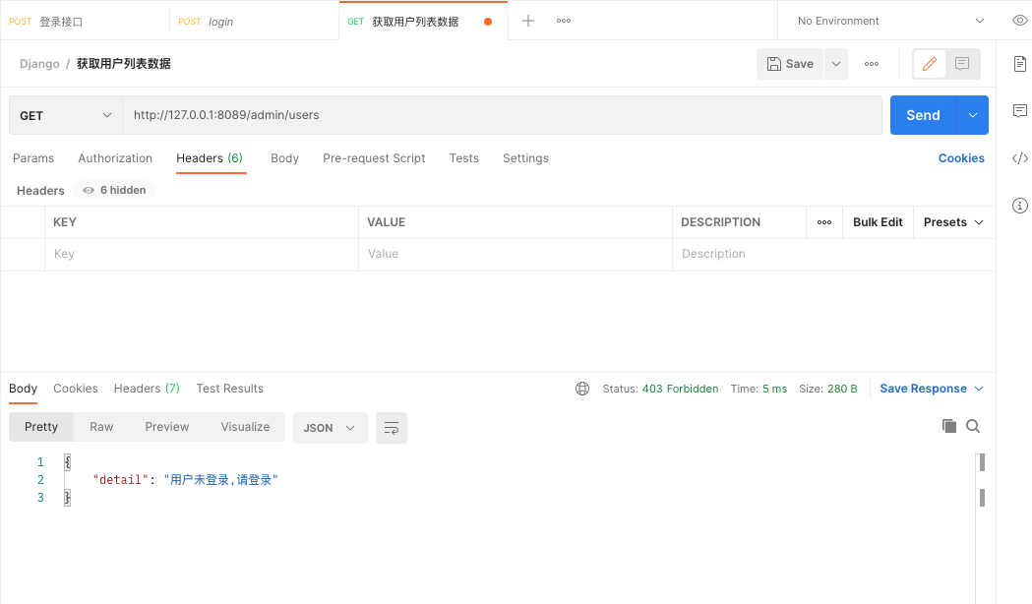Click the network globe icon near status
The image size is (1032, 604).
coord(582,389)
